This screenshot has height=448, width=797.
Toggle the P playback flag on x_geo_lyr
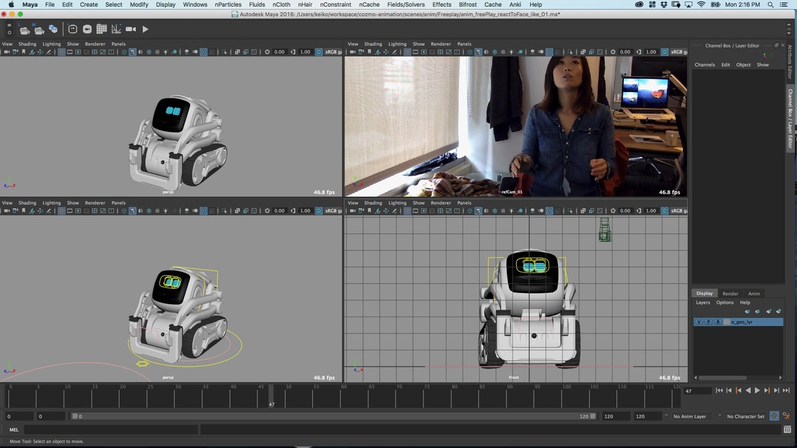click(x=709, y=322)
